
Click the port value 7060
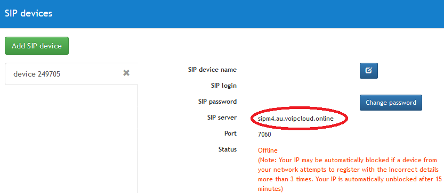(x=264, y=135)
